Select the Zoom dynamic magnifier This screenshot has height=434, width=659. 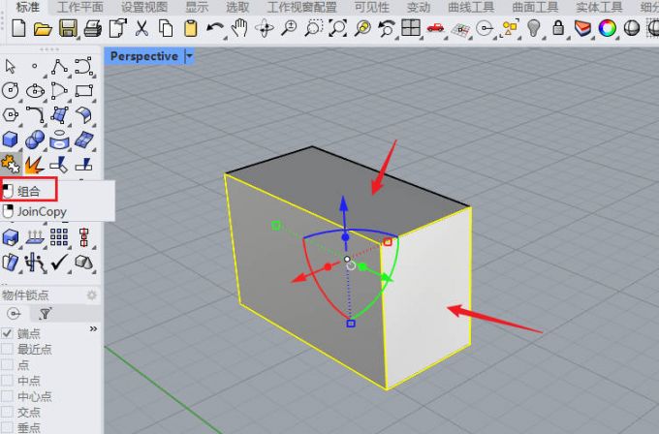click(x=289, y=28)
